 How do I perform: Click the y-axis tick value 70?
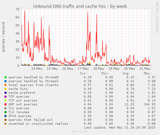point(17,9)
